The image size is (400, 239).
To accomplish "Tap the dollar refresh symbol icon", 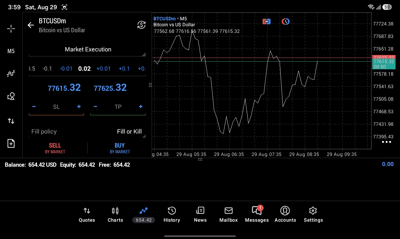I will [141, 25].
